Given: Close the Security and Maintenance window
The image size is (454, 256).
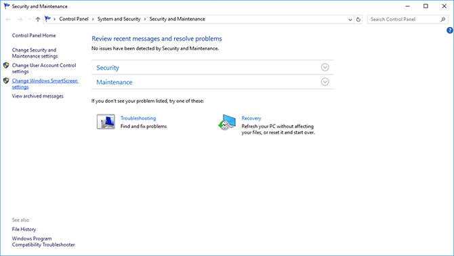Looking at the screenshot, I should tap(444, 6).
